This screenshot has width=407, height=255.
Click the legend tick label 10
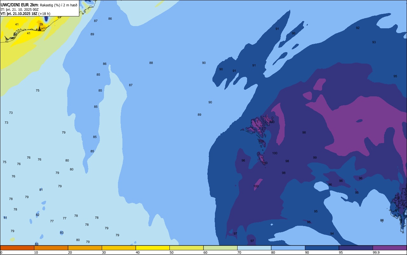coord(36,252)
